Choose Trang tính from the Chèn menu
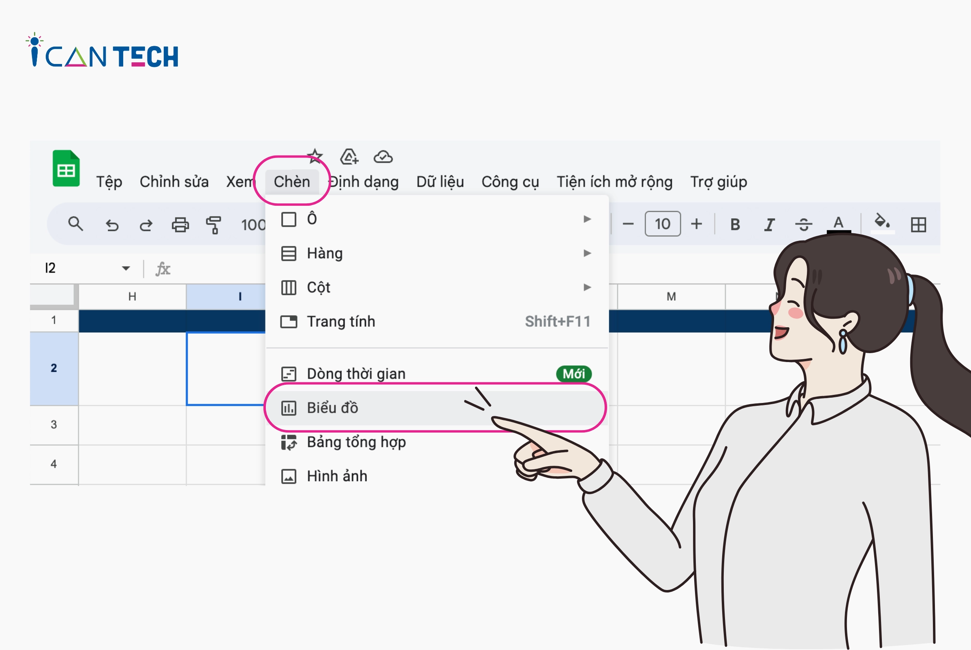Image resolution: width=971 pixels, height=650 pixels. point(437,321)
